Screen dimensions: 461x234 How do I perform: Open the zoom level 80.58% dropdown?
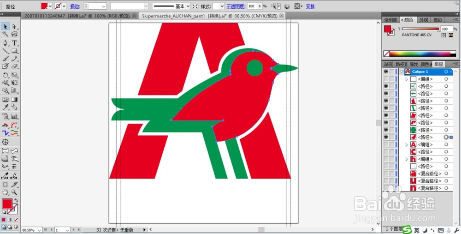(x=40, y=230)
